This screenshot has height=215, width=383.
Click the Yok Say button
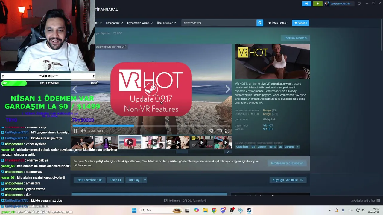click(x=134, y=180)
